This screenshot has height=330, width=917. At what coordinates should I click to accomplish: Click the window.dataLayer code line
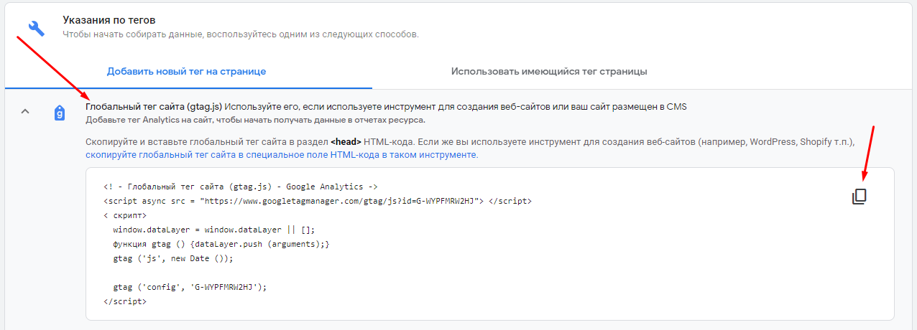tap(213, 230)
